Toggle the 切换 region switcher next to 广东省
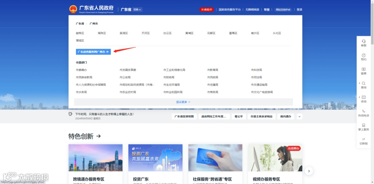Screen dimensions: 374x184 137,10
